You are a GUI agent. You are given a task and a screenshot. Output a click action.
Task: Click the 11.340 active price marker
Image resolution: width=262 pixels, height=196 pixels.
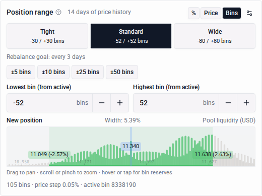(131, 146)
